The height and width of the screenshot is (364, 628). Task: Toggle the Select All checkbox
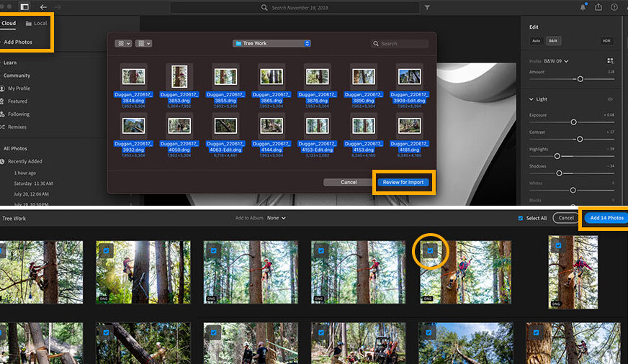pos(521,218)
